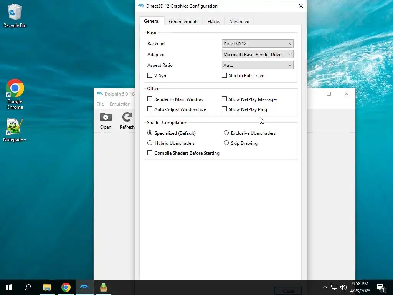393x295 pixels.
Task: Select the Notepad++ desktop shortcut
Action: coord(15,130)
